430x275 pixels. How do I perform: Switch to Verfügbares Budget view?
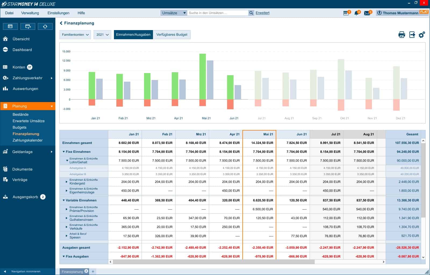click(172, 35)
